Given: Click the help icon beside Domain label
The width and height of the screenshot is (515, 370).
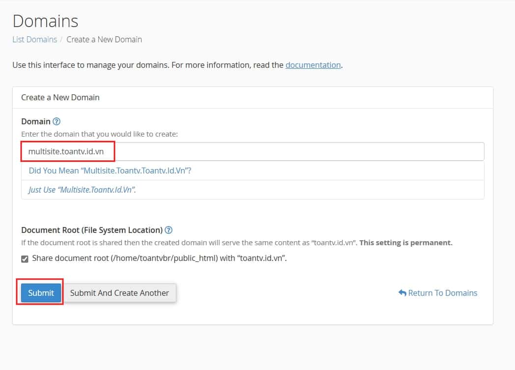Looking at the screenshot, I should coord(57,121).
